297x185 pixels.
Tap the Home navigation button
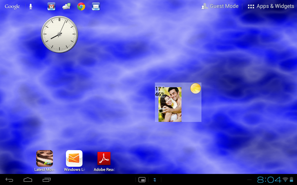pyautogui.click(x=28, y=180)
